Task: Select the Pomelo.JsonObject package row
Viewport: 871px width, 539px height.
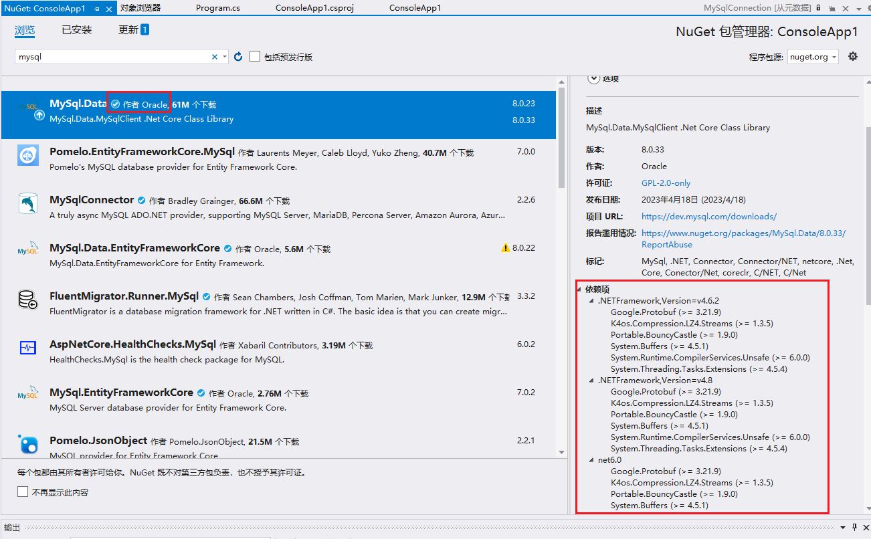Action: [x=278, y=443]
